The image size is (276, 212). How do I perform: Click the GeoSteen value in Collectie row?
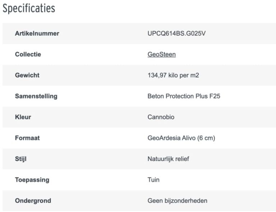point(161,54)
